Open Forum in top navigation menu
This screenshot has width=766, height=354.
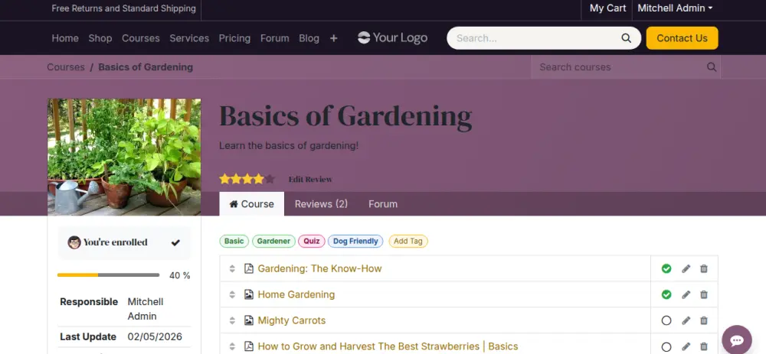[x=274, y=38]
